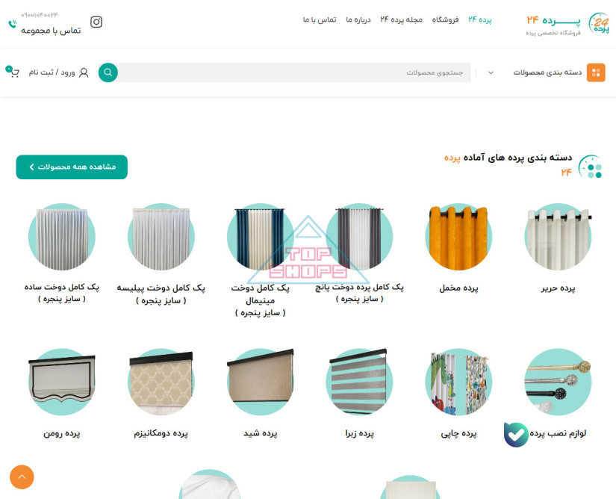This screenshot has width=616, height=499.
Task: Open the مجله پرده ۲۴ menu item
Action: 401,19
